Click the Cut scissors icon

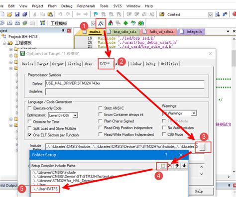click(35, 14)
